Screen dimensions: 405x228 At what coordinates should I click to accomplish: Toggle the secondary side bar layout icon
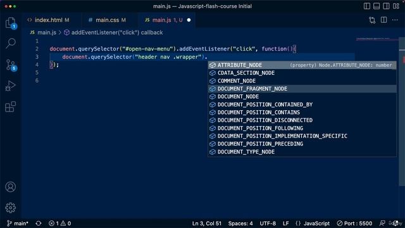[386, 6]
